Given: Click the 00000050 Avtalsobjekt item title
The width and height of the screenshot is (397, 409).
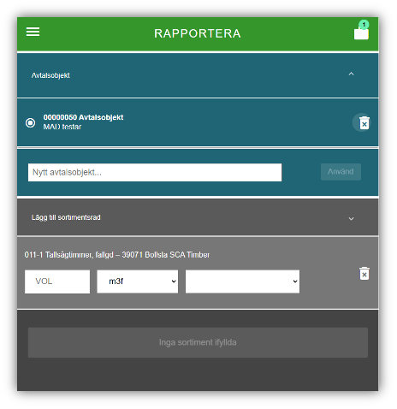Looking at the screenshot, I should coord(83,117).
